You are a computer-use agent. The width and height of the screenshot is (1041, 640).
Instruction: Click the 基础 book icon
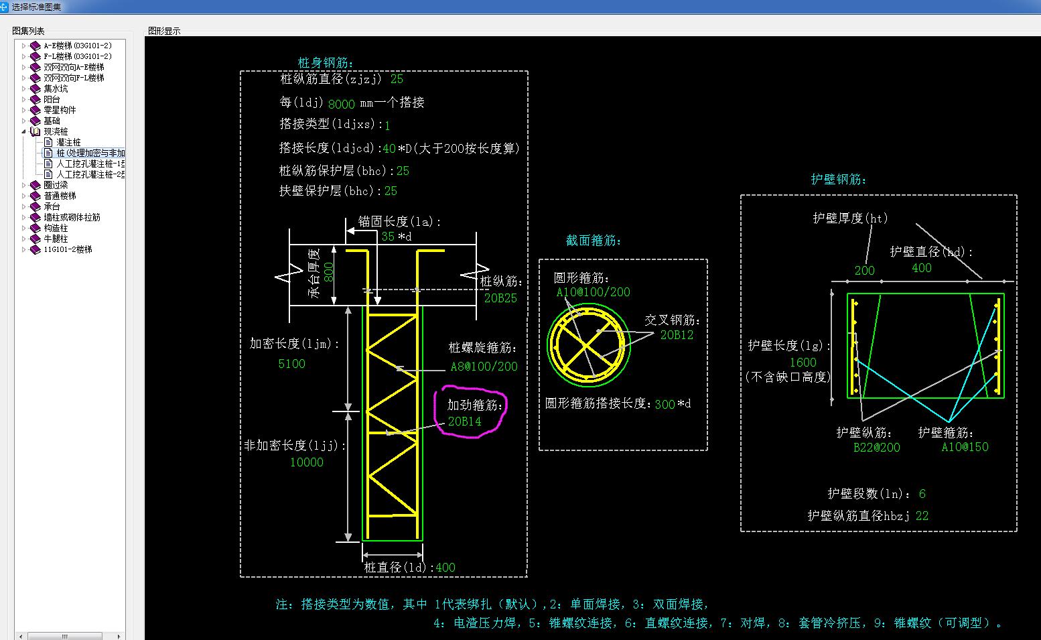(x=36, y=121)
